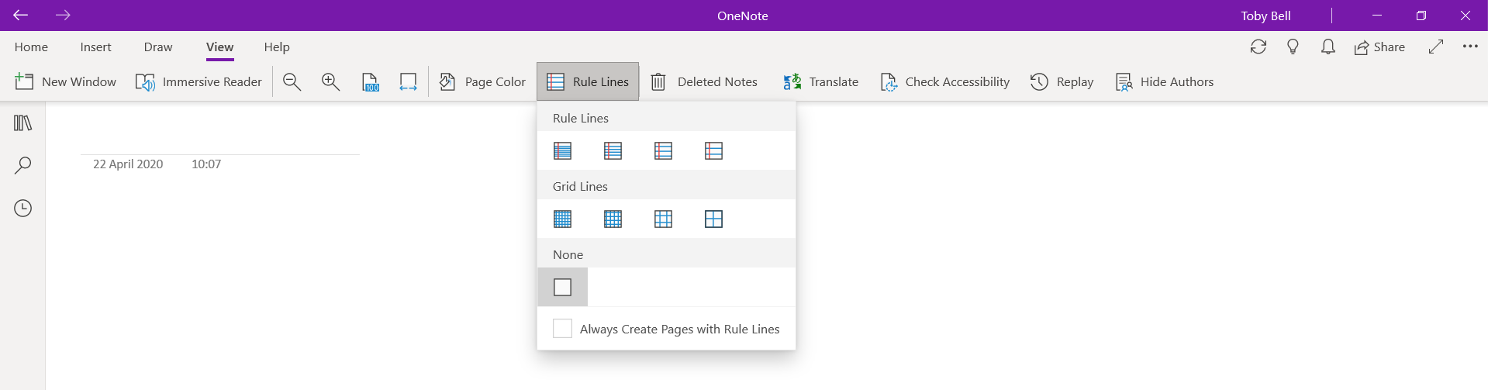This screenshot has width=1488, height=390.
Task: Open the notebooks navigation icon
Action: (x=22, y=123)
